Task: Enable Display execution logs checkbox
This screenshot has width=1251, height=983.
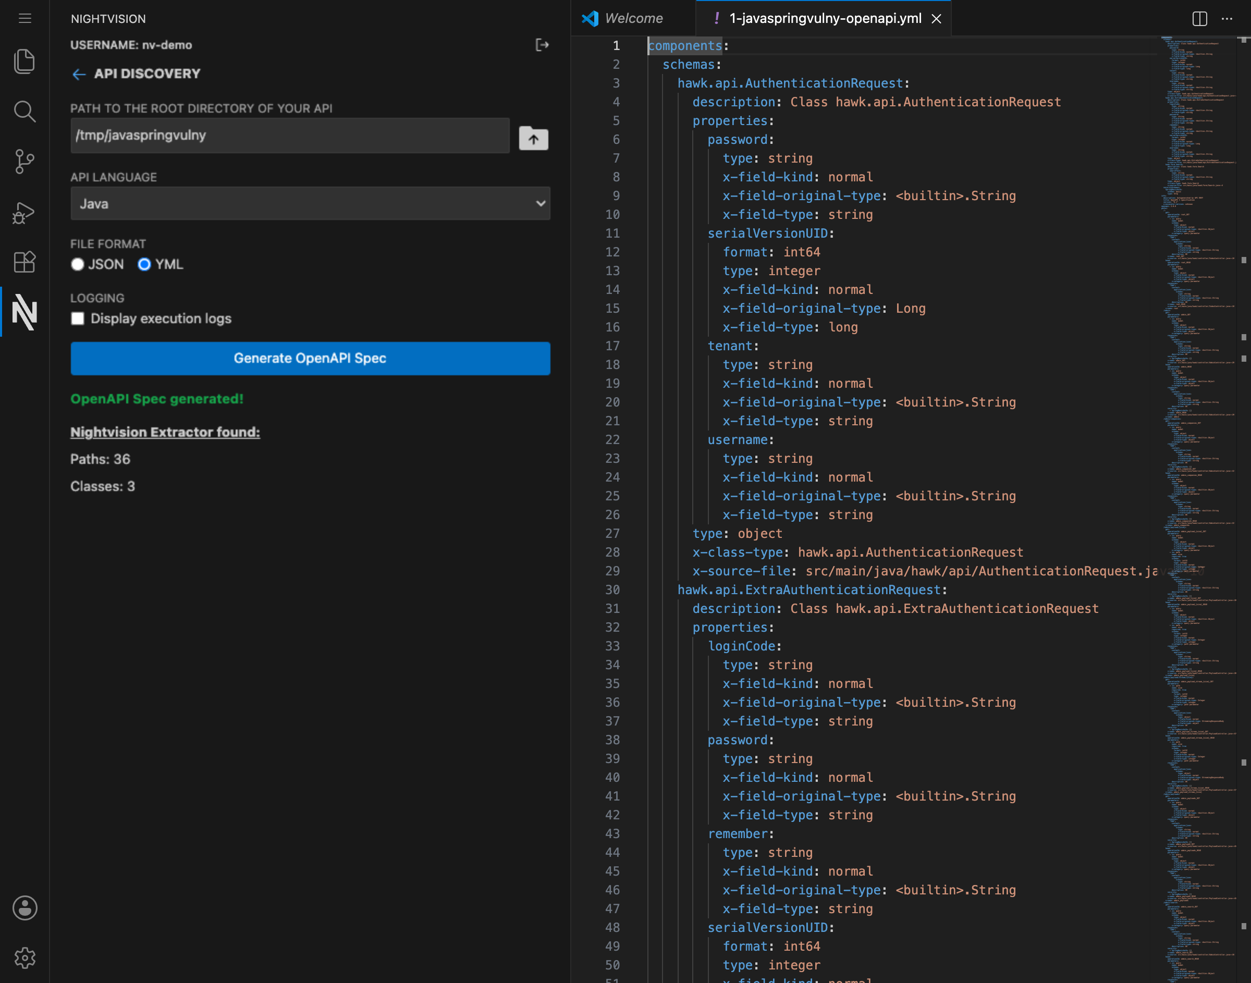Action: pyautogui.click(x=78, y=318)
